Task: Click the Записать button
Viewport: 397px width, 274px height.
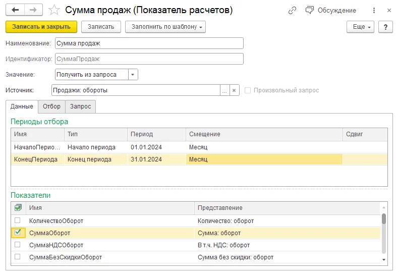Action: coord(101,27)
